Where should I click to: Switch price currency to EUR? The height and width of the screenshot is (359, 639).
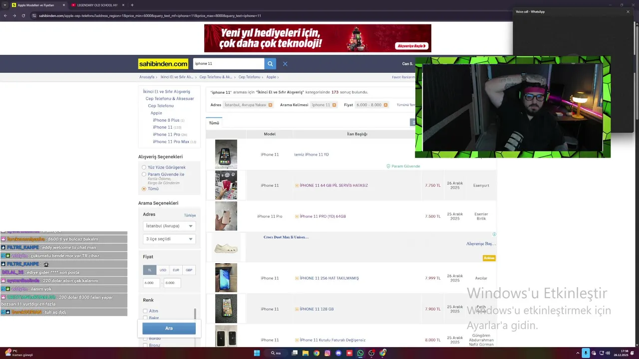(176, 270)
